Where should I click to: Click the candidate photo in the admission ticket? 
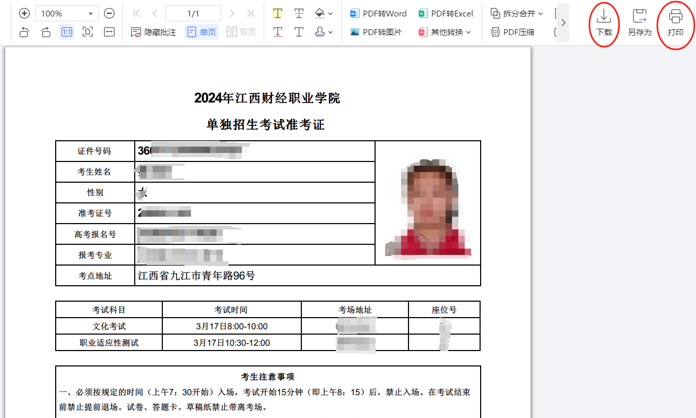point(428,208)
